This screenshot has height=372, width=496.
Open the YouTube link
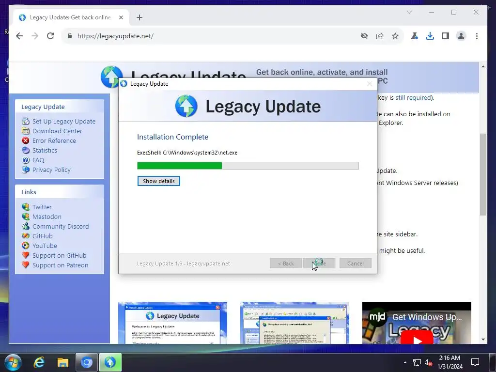coord(45,246)
